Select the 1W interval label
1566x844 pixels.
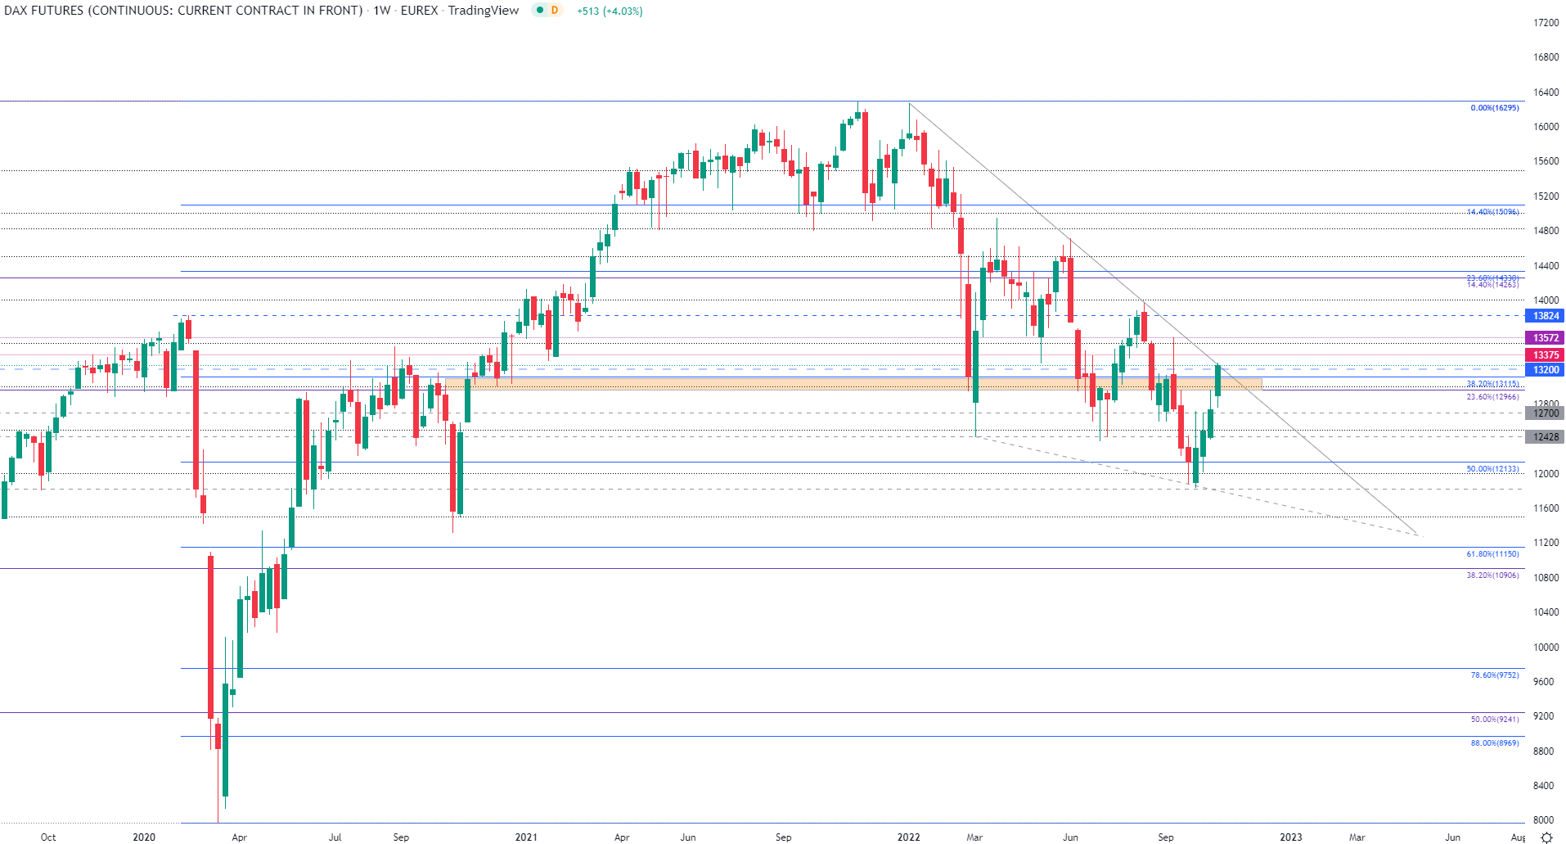click(382, 11)
